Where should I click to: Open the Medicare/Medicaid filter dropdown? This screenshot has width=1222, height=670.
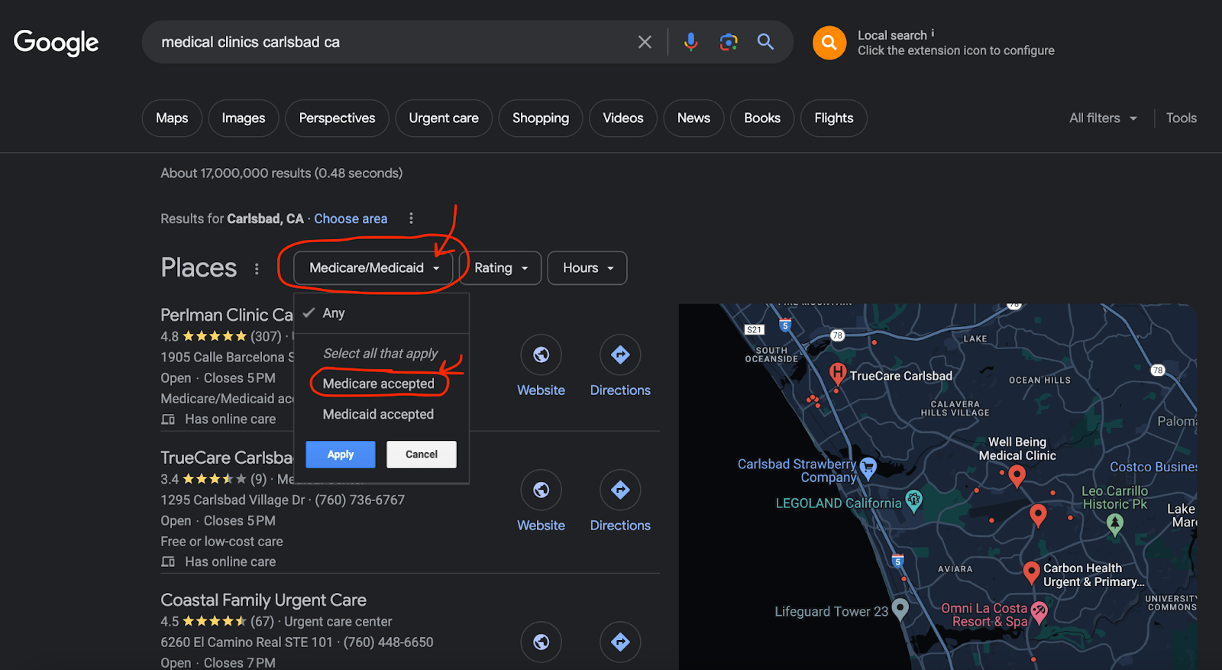(x=373, y=268)
